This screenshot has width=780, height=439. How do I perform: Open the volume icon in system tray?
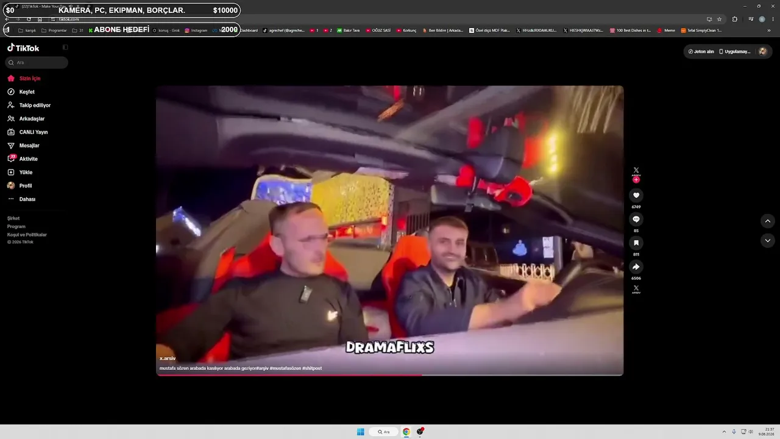[x=751, y=432]
